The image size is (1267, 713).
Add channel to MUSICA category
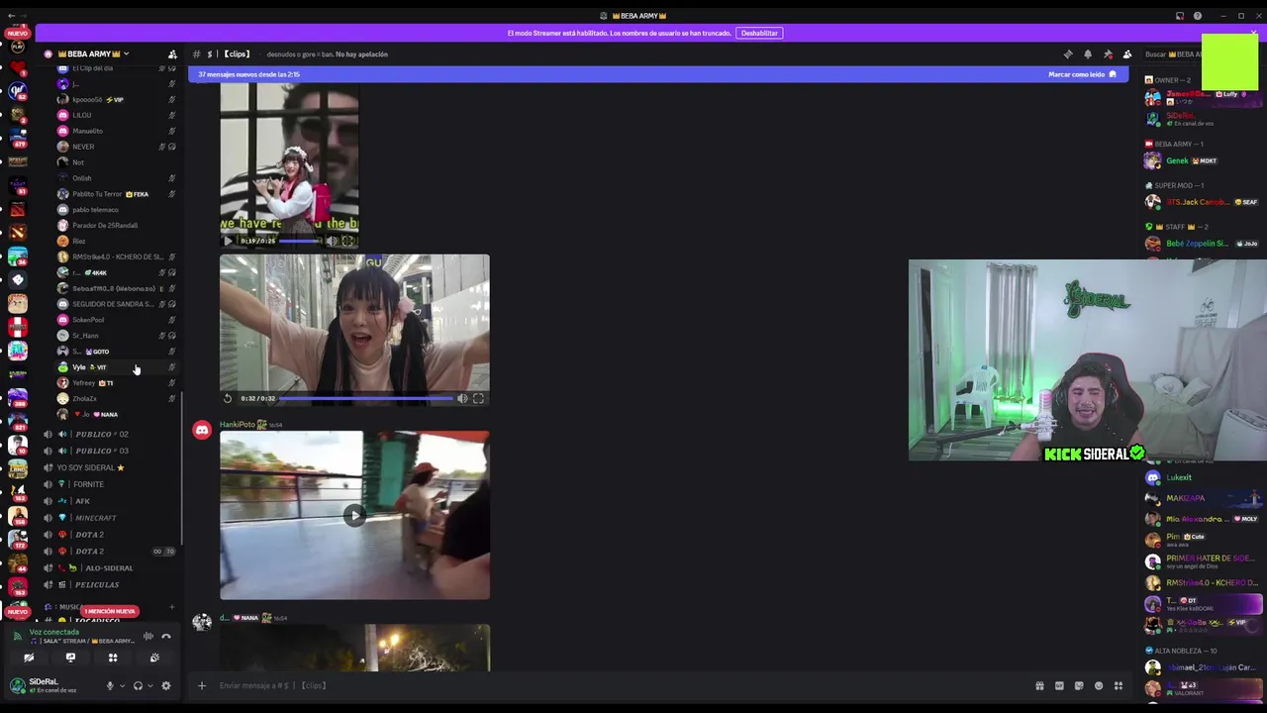click(171, 607)
